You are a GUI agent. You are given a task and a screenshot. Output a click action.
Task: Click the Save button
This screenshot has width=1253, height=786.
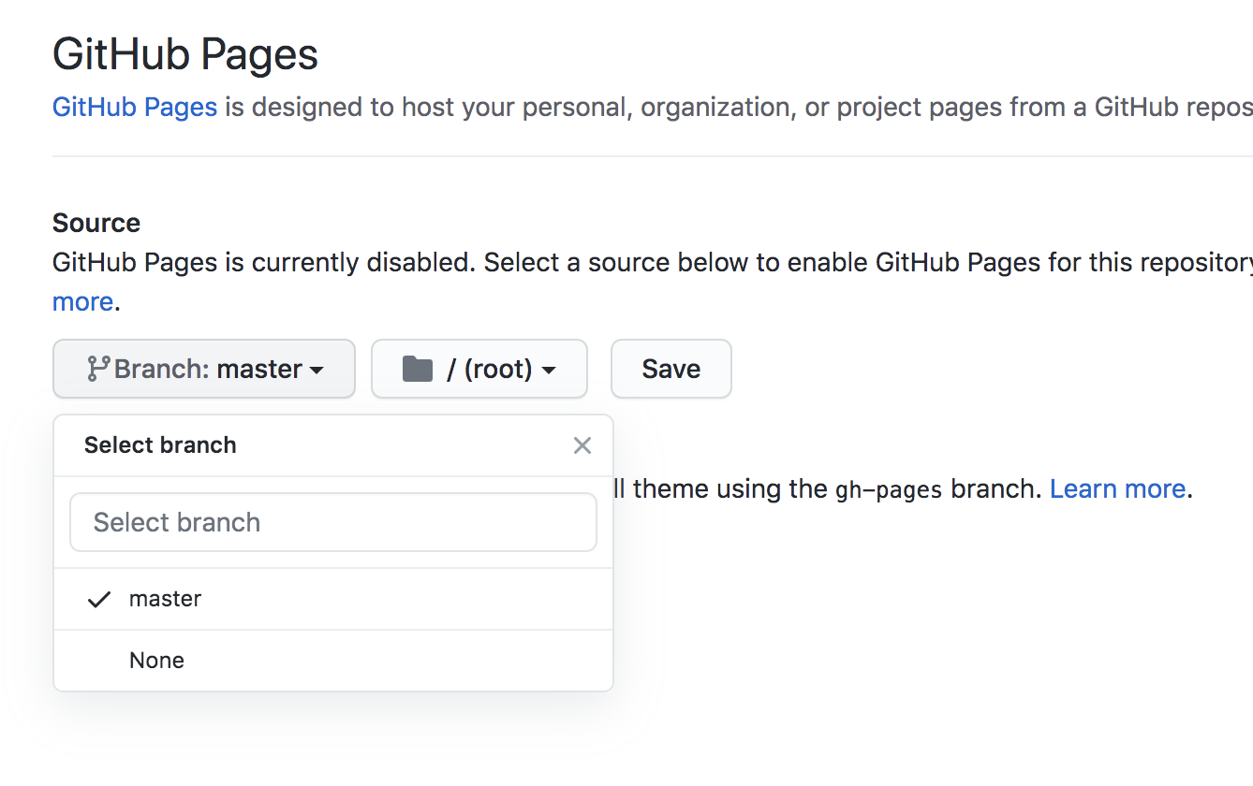671,369
